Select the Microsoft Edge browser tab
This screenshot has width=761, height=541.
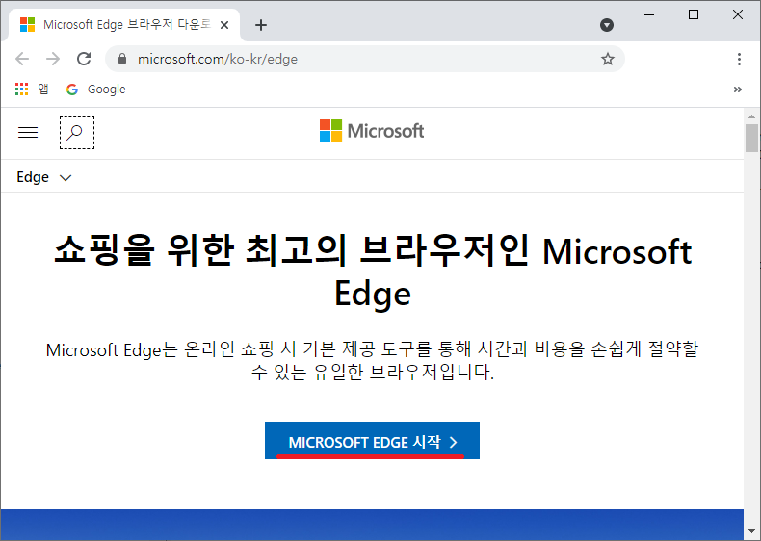pos(124,25)
